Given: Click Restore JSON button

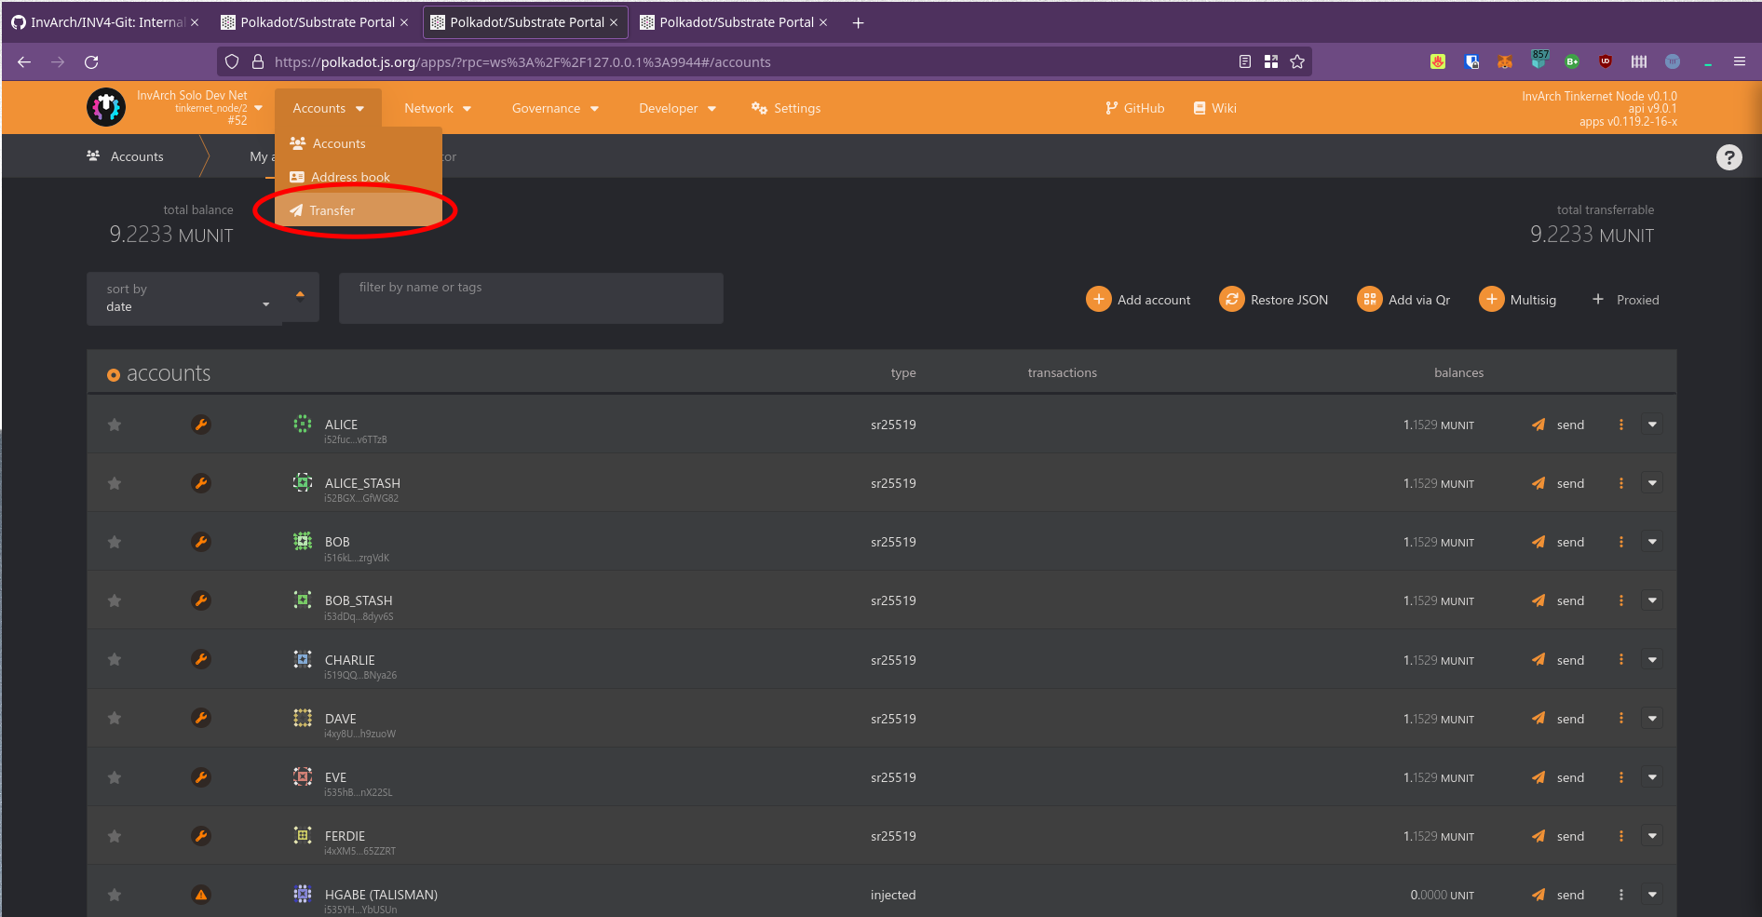Looking at the screenshot, I should pyautogui.click(x=1273, y=300).
